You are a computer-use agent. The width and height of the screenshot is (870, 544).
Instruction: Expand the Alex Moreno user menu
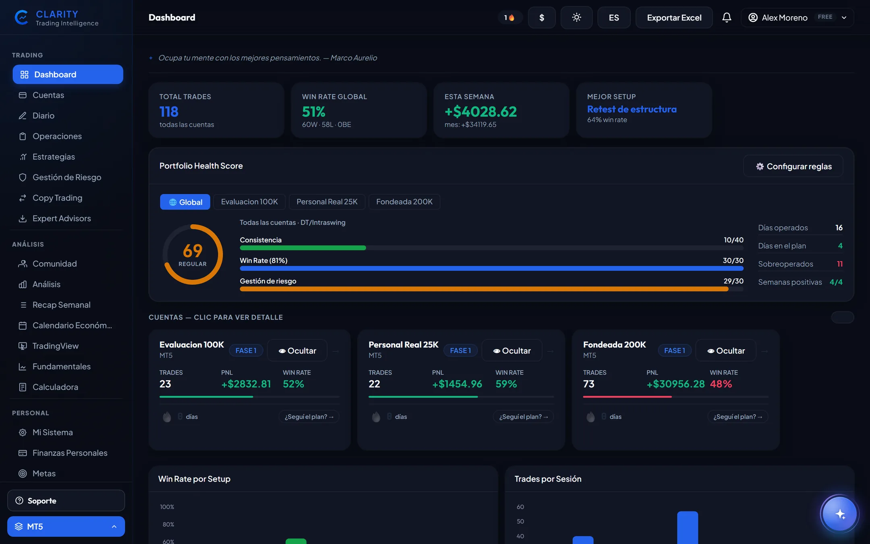point(797,17)
